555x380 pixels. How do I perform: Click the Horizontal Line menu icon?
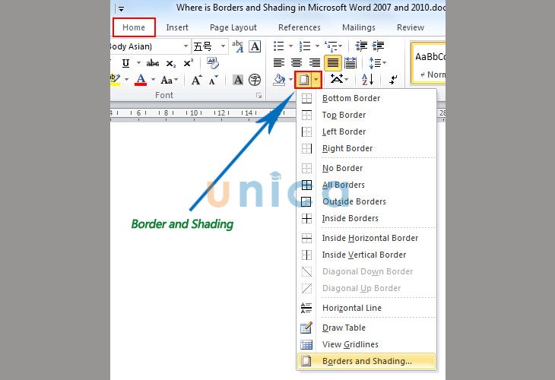306,308
